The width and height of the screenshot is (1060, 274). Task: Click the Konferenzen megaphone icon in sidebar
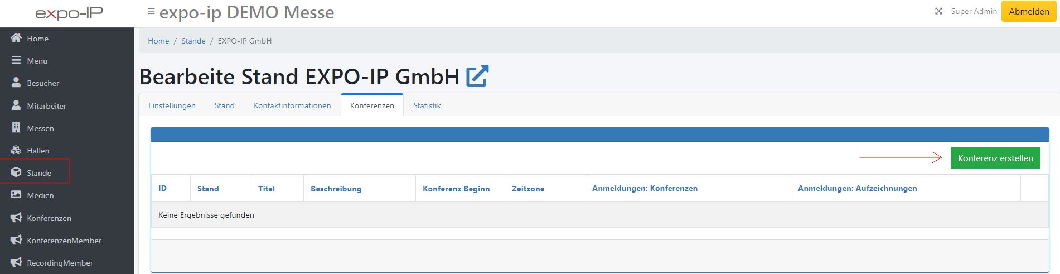pos(16,218)
